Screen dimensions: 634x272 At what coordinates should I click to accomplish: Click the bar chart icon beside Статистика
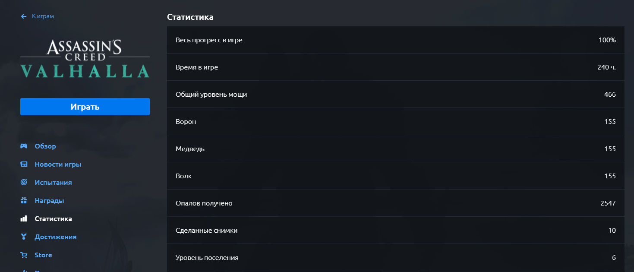click(x=24, y=219)
